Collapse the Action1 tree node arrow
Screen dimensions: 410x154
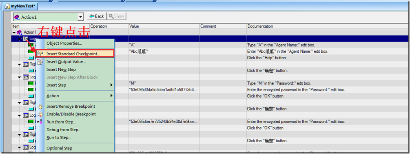(14, 33)
